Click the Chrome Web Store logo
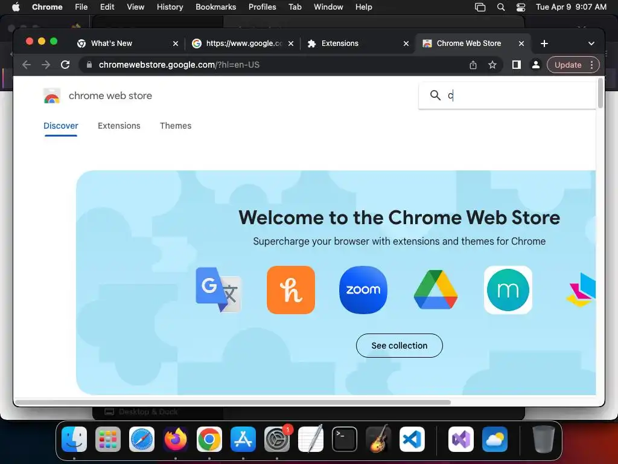This screenshot has width=618, height=464. (x=52, y=95)
